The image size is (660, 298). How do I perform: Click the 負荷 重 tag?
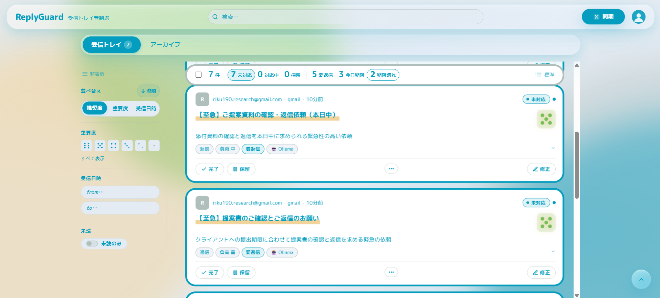228,253
